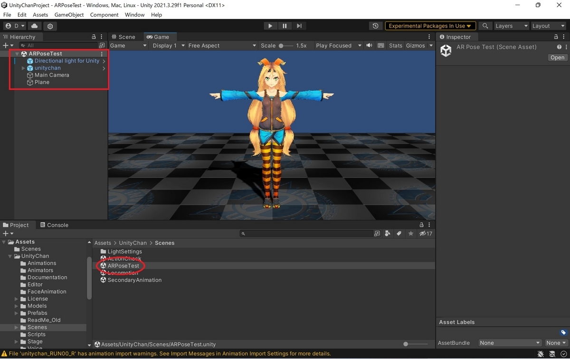Viewport: 570px width, 359px height.
Task: Open the Window menu
Action: 135,15
